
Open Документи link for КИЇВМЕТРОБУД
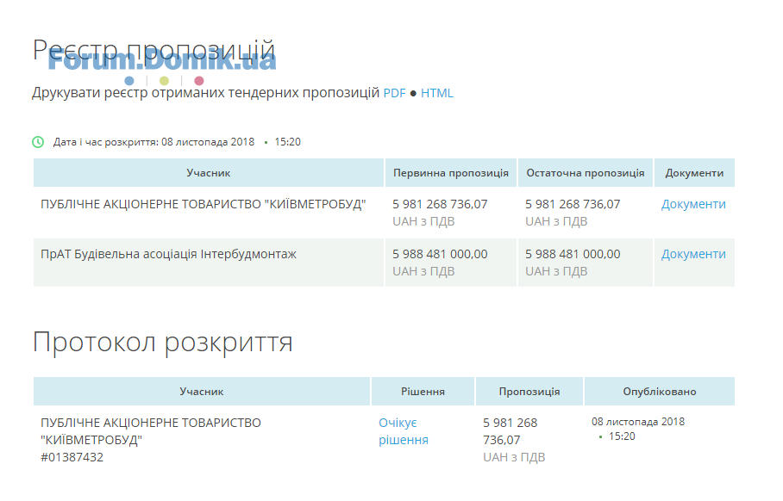pos(693,204)
